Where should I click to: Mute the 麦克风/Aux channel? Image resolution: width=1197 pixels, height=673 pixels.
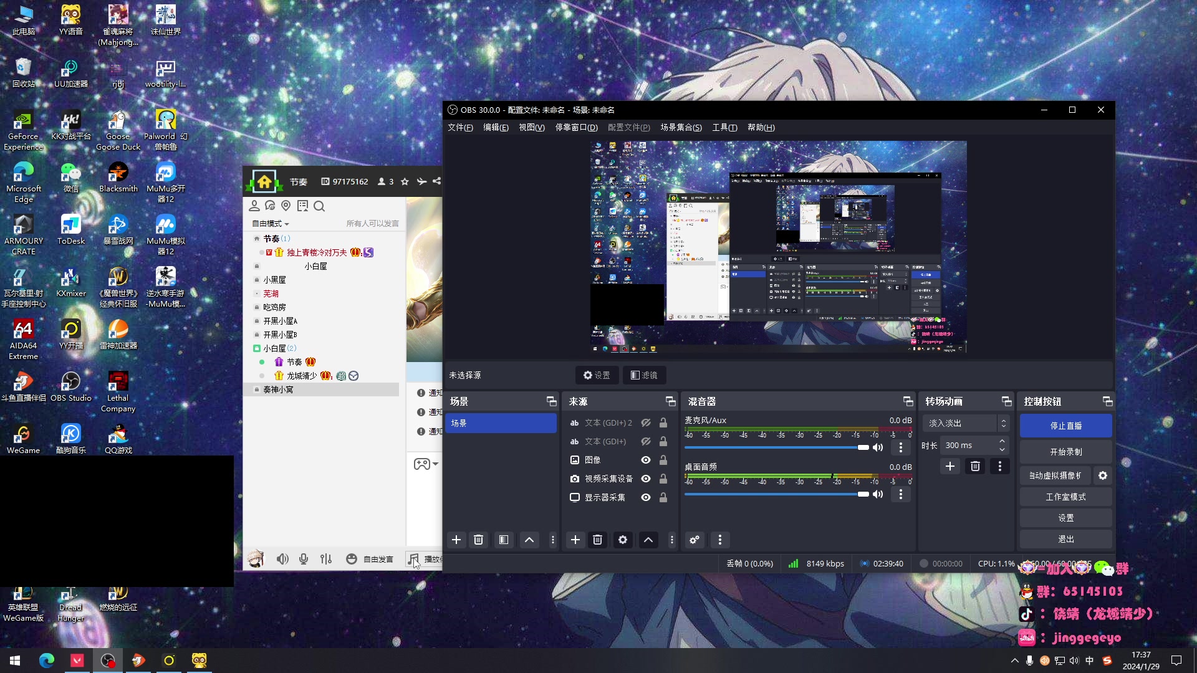point(878,447)
